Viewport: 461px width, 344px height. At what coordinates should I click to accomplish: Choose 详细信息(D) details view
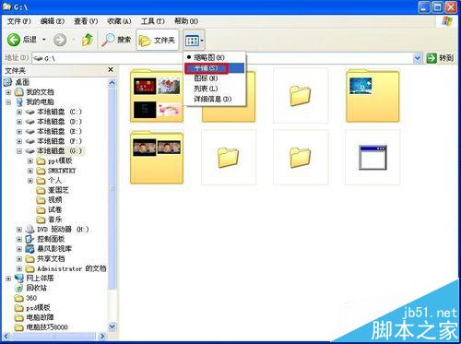(x=214, y=99)
